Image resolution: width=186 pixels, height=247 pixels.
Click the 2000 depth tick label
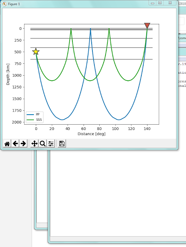click(17, 122)
